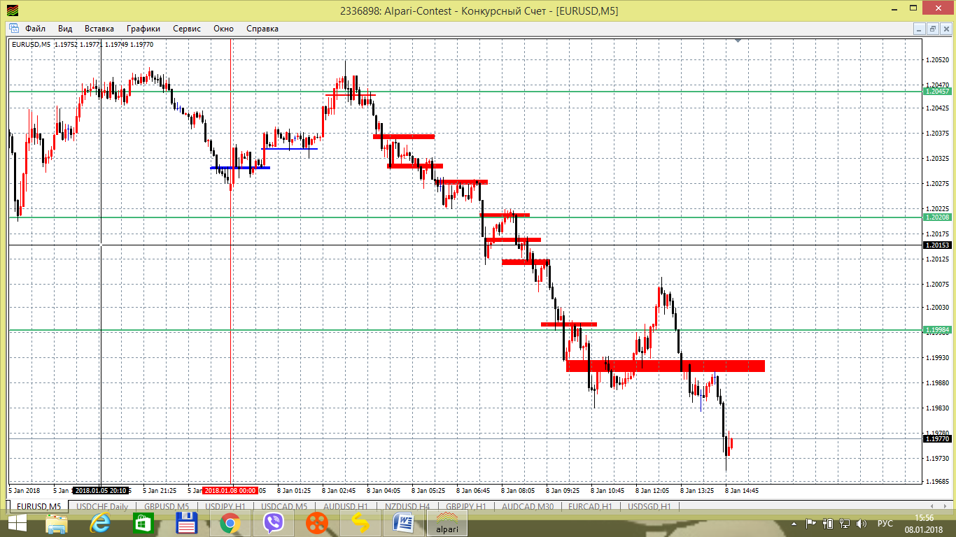
Task: Open the Сервис menu
Action: click(186, 29)
